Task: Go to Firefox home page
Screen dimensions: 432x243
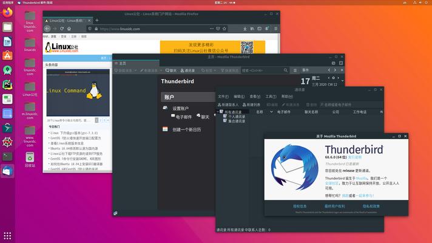Action: pyautogui.click(x=69, y=29)
